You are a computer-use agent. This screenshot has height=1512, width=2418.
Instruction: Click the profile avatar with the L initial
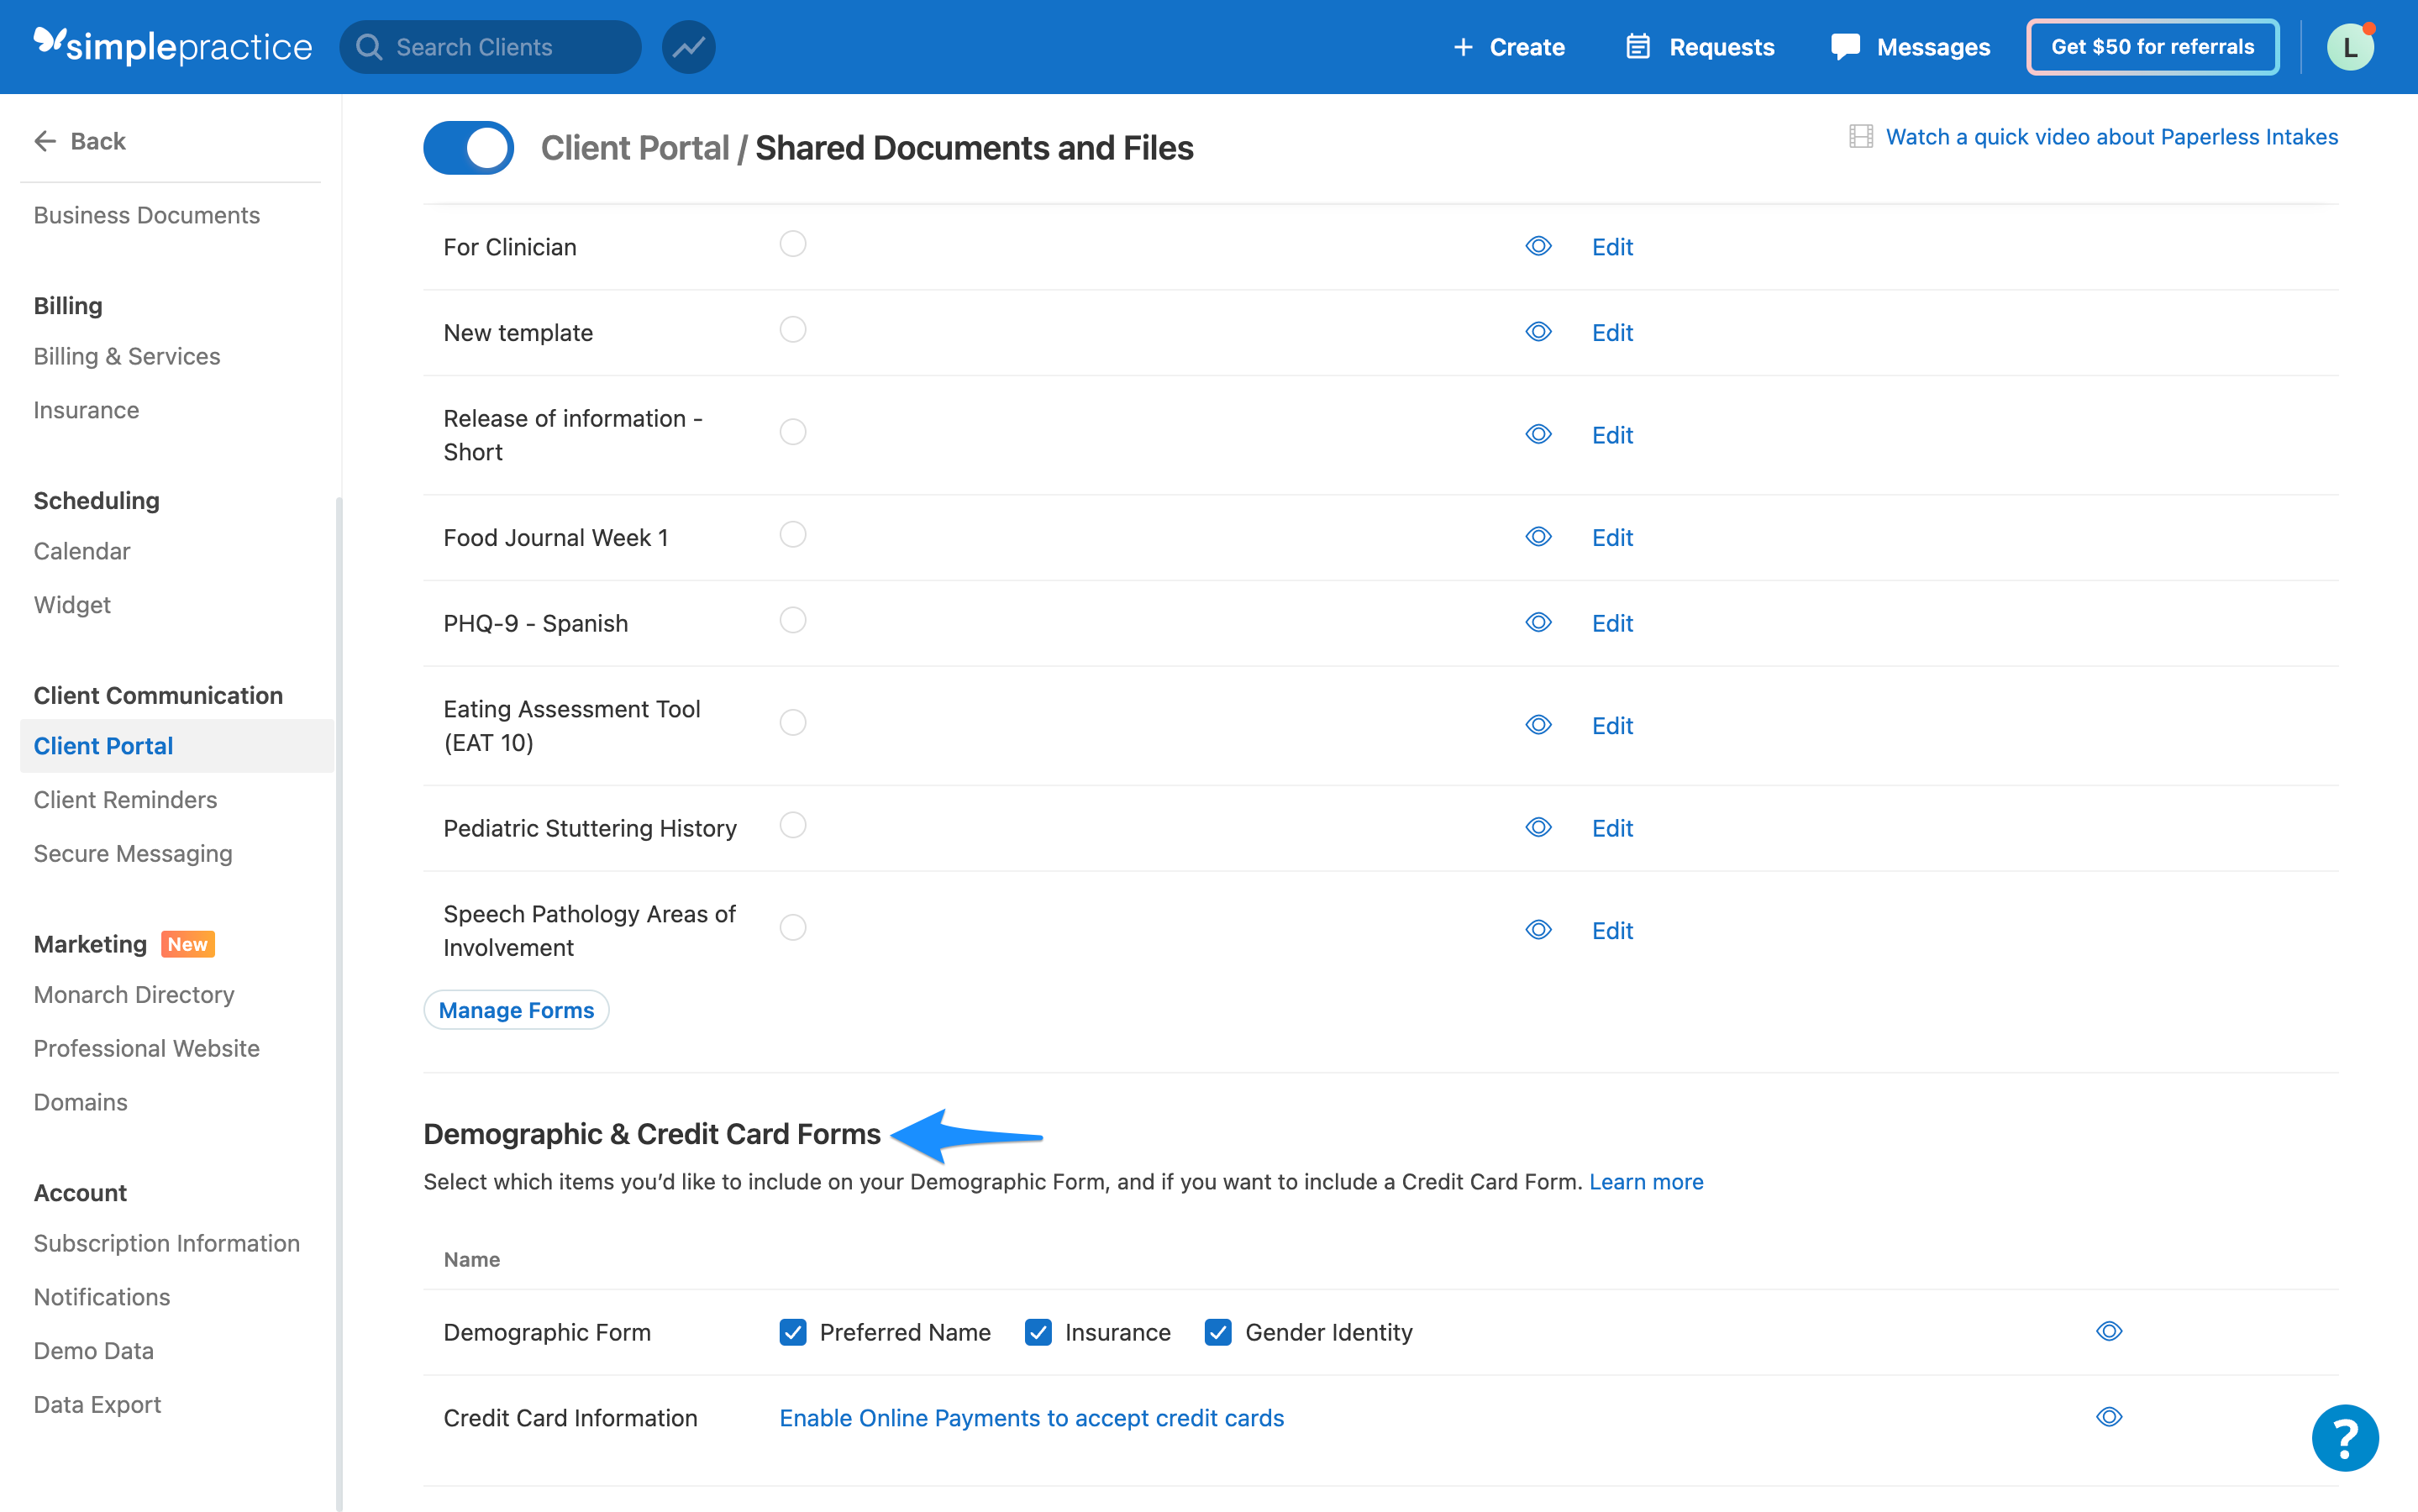click(x=2350, y=46)
